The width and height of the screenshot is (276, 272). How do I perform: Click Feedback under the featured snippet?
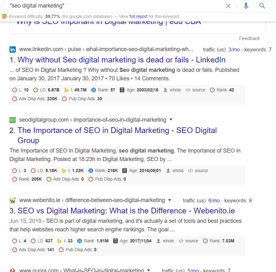pyautogui.click(x=249, y=38)
